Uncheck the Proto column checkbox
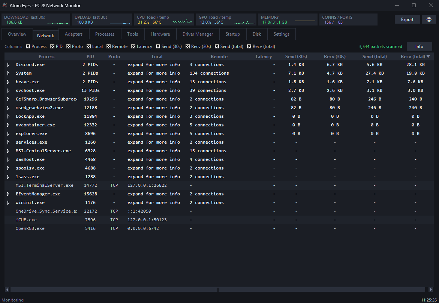 tap(68, 46)
